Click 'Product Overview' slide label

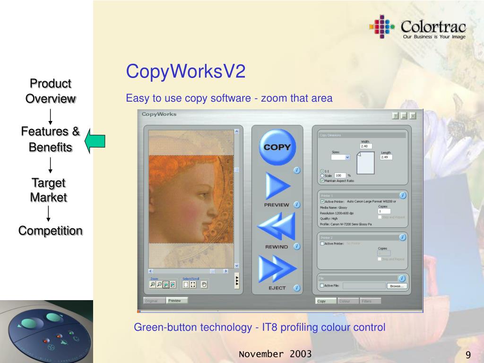tap(51, 91)
